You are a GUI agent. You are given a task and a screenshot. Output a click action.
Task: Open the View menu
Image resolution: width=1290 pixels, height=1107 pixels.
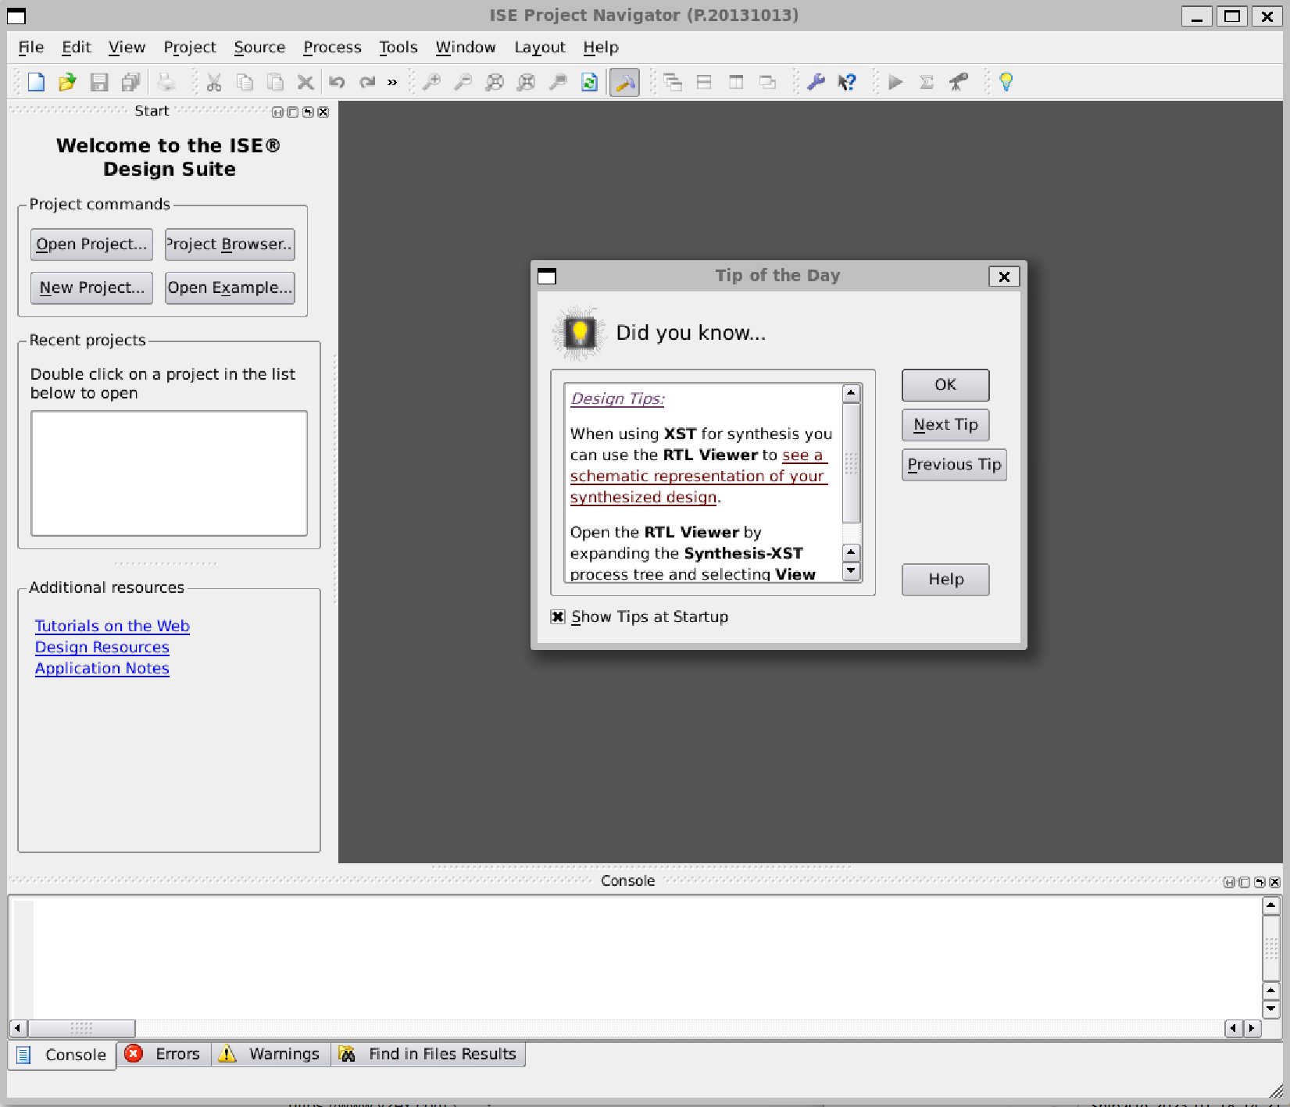tap(127, 47)
